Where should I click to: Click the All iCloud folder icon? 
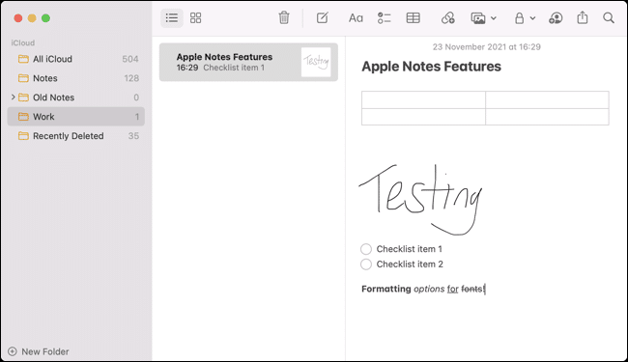23,59
